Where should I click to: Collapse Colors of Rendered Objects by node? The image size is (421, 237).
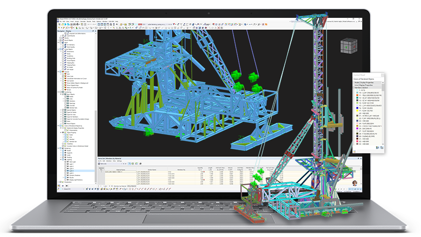tap(58, 126)
